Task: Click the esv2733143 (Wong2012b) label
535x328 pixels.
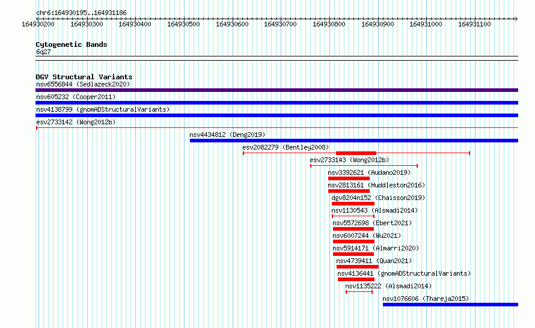Action: click(349, 160)
